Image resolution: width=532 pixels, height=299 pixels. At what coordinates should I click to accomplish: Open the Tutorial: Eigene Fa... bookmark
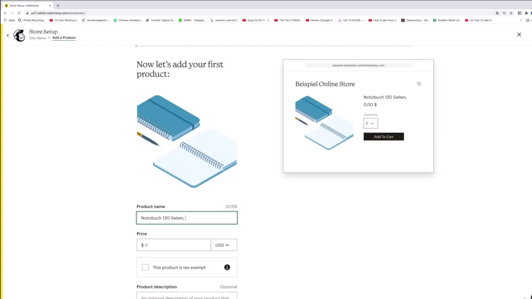click(x=160, y=20)
